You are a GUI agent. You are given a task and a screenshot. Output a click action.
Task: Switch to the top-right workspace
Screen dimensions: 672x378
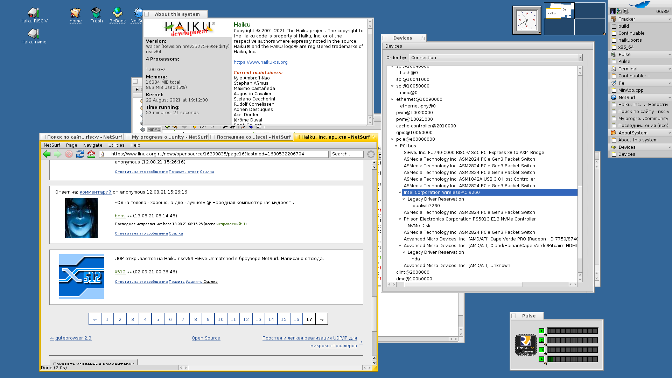590,10
